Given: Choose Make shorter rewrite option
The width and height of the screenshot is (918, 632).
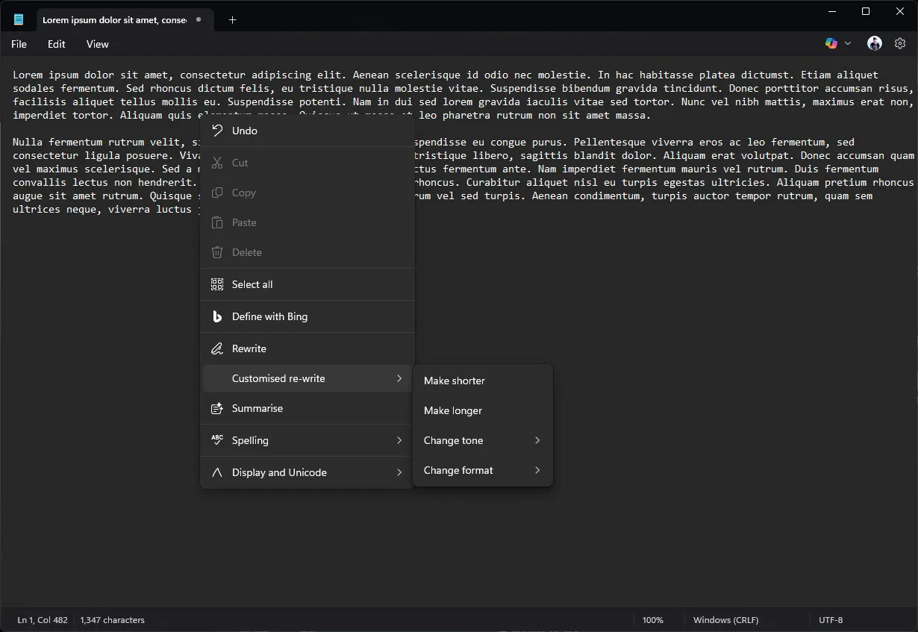Looking at the screenshot, I should (455, 381).
